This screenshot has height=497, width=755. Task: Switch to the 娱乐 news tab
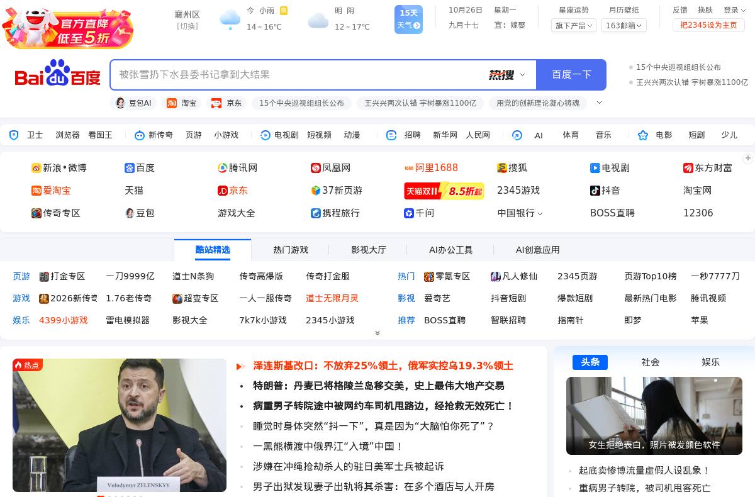[x=711, y=362]
